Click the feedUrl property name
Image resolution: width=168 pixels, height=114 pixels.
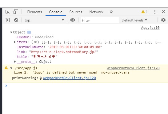point(24,37)
